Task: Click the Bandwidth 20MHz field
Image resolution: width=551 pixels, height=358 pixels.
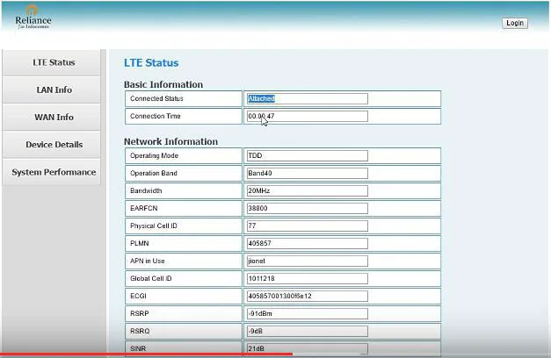Action: (x=307, y=190)
